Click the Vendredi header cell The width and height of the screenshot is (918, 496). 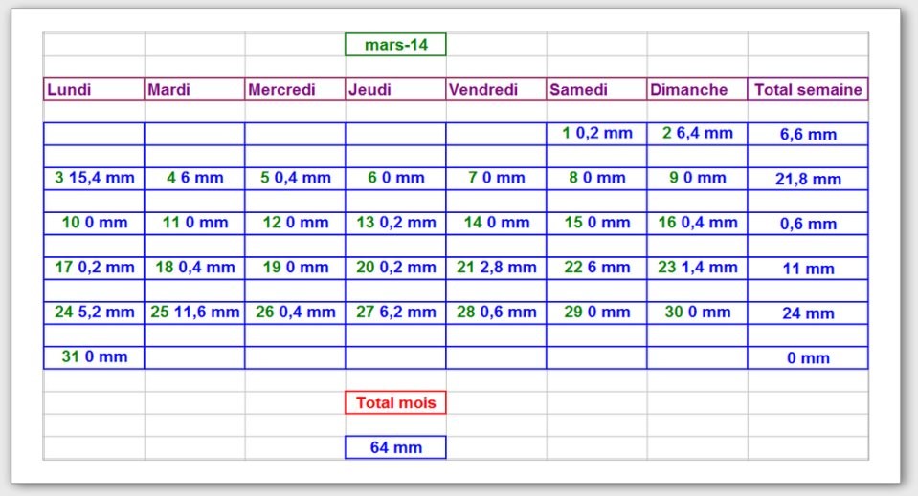click(x=496, y=90)
